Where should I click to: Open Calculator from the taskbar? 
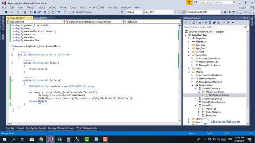[69, 139]
